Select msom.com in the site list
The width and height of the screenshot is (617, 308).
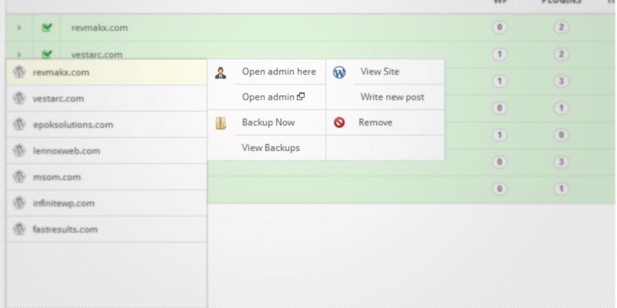click(106, 177)
